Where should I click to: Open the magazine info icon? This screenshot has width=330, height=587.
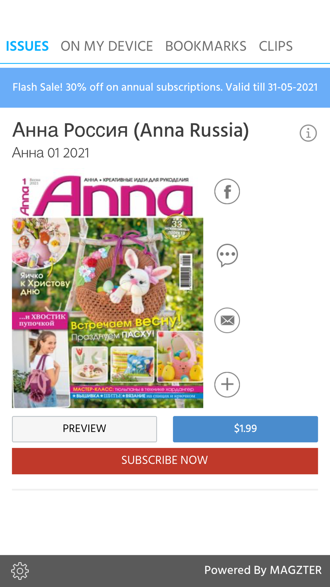(308, 133)
